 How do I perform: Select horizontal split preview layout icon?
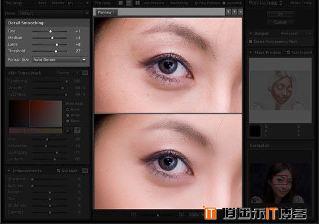129,3
